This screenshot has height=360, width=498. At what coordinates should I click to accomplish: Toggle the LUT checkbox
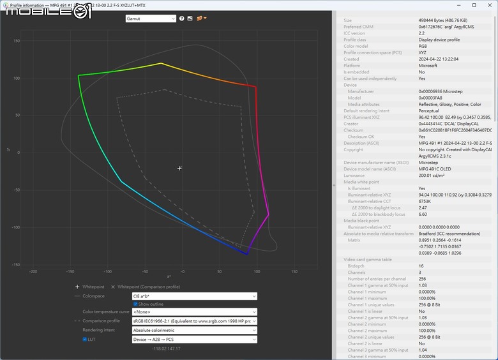pyautogui.click(x=85, y=339)
